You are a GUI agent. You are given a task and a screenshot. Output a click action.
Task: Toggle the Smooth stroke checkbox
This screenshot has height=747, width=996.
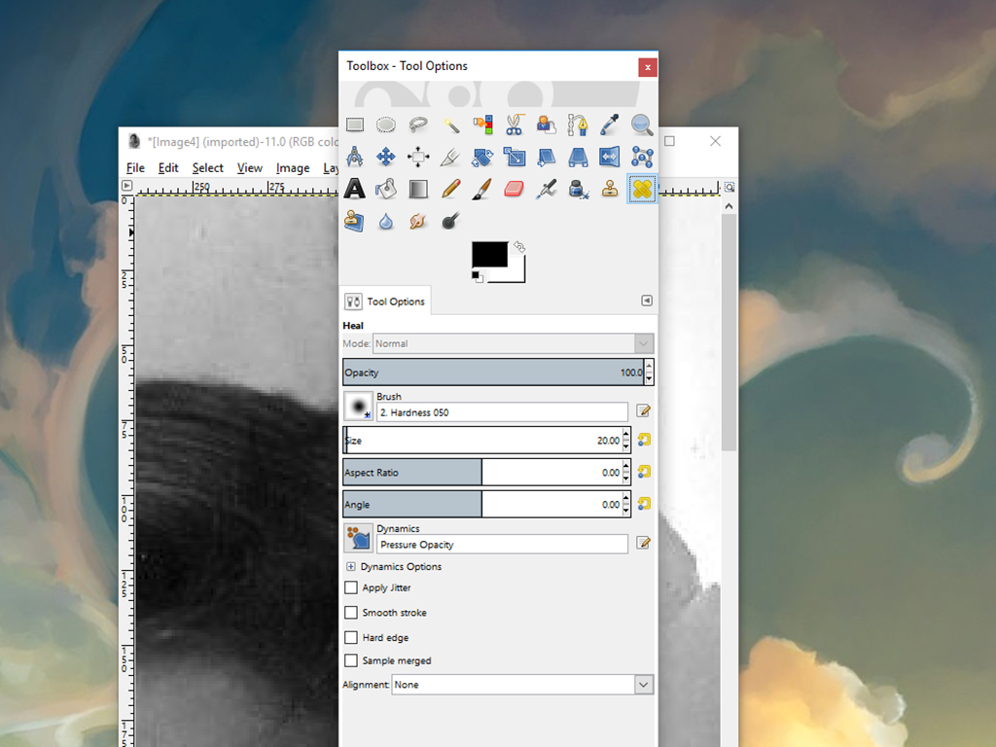point(351,613)
